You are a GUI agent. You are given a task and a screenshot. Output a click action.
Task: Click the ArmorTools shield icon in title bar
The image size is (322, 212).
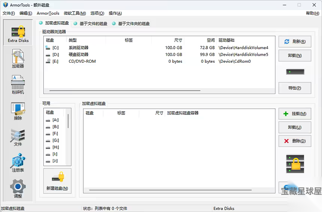(x=5, y=5)
